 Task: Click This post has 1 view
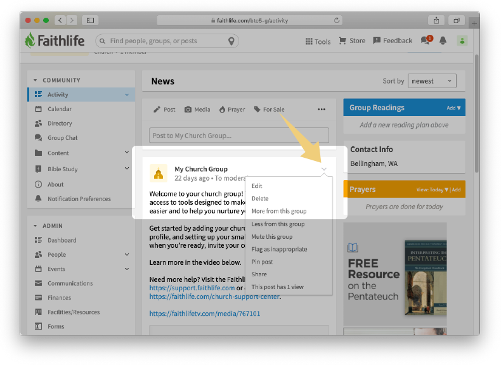coord(277,287)
